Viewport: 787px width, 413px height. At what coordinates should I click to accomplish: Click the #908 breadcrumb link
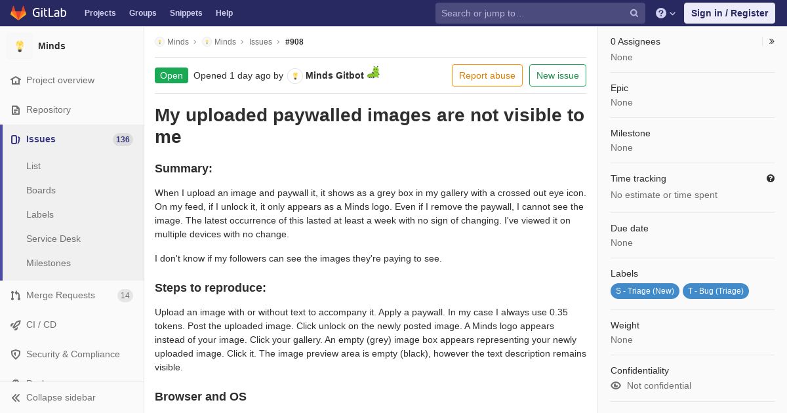294,42
